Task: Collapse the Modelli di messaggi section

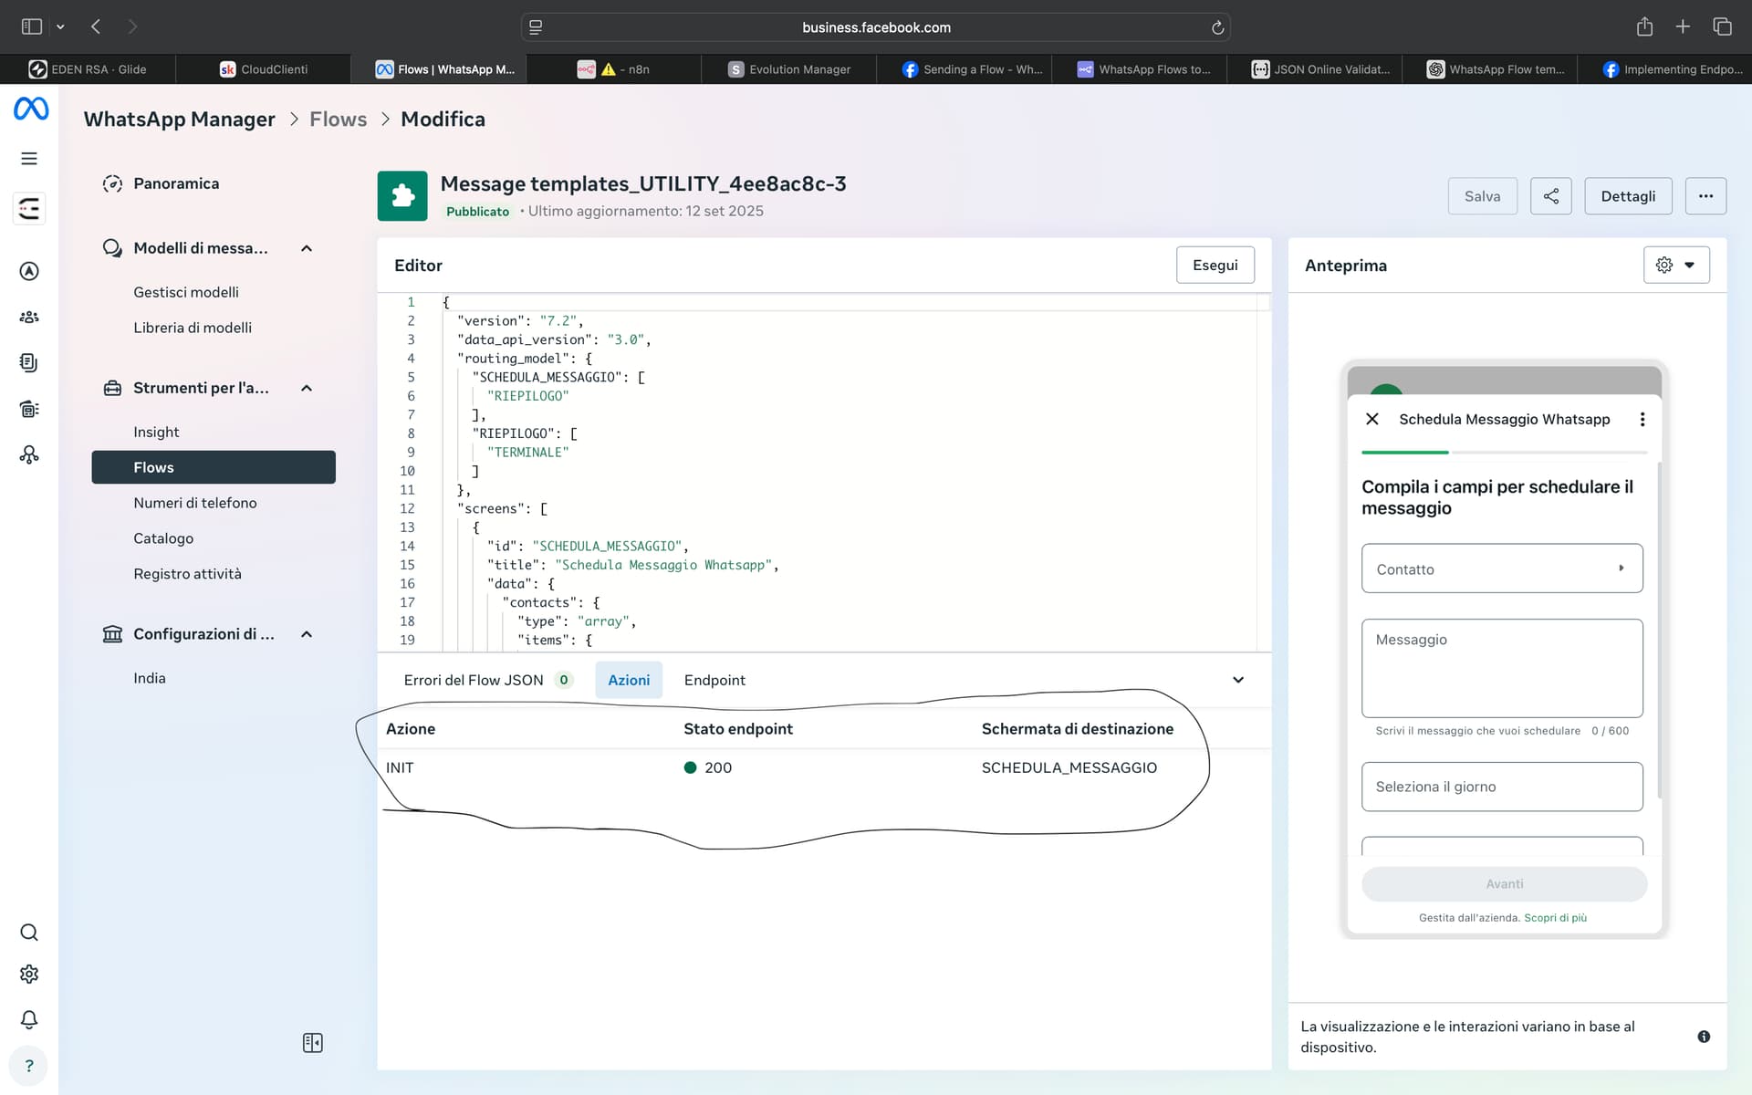Action: coord(307,248)
